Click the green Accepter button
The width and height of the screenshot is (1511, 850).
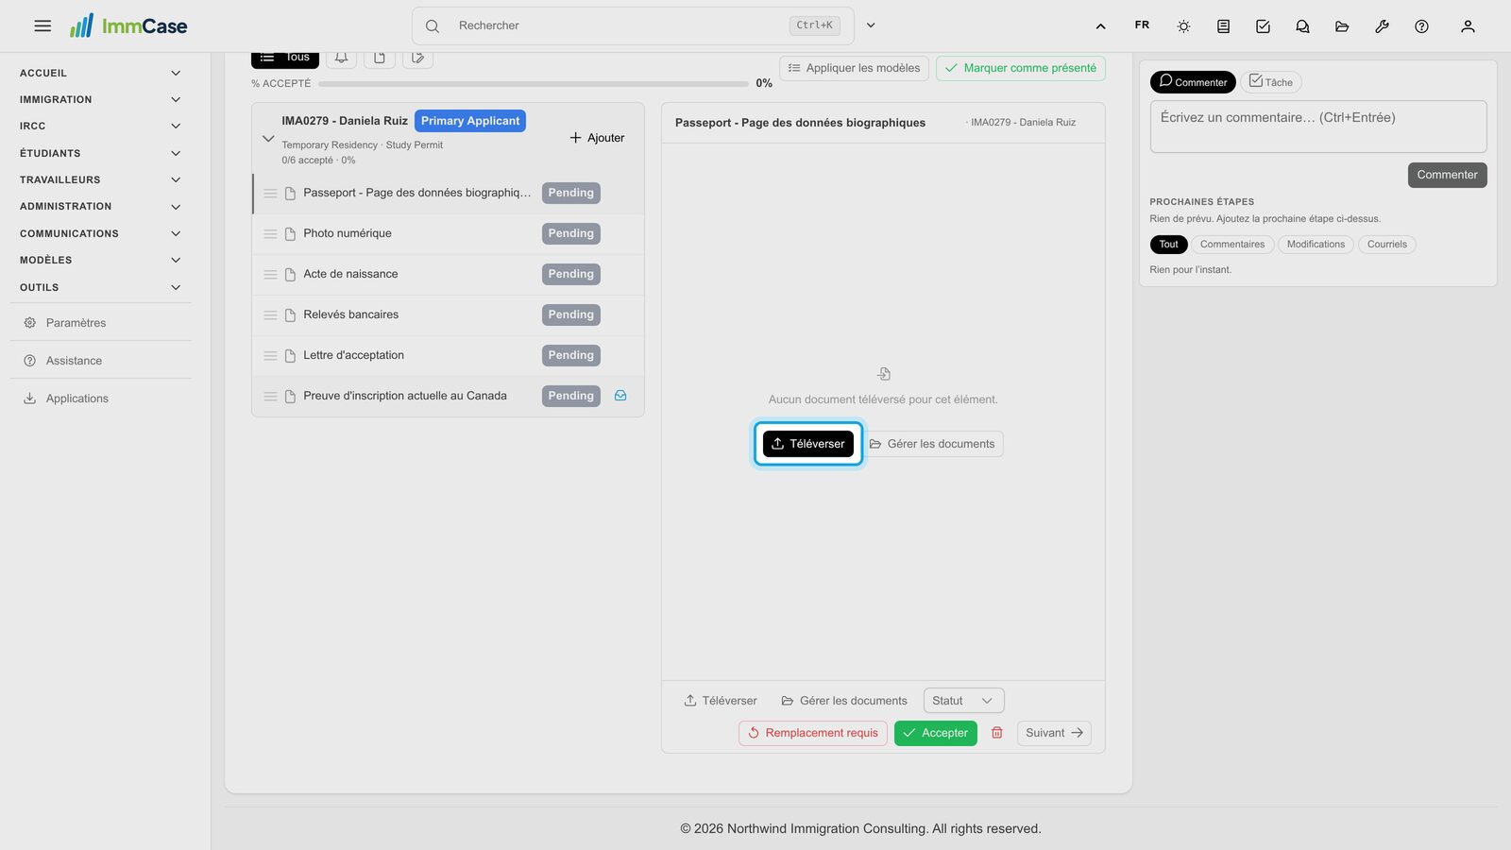click(936, 733)
